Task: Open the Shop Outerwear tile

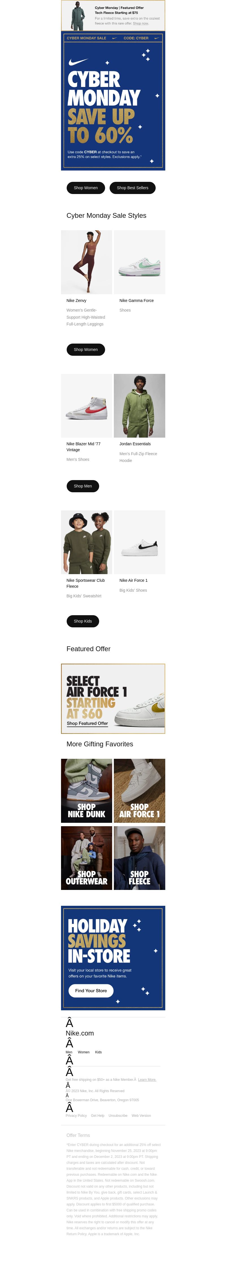Action: 86,858
